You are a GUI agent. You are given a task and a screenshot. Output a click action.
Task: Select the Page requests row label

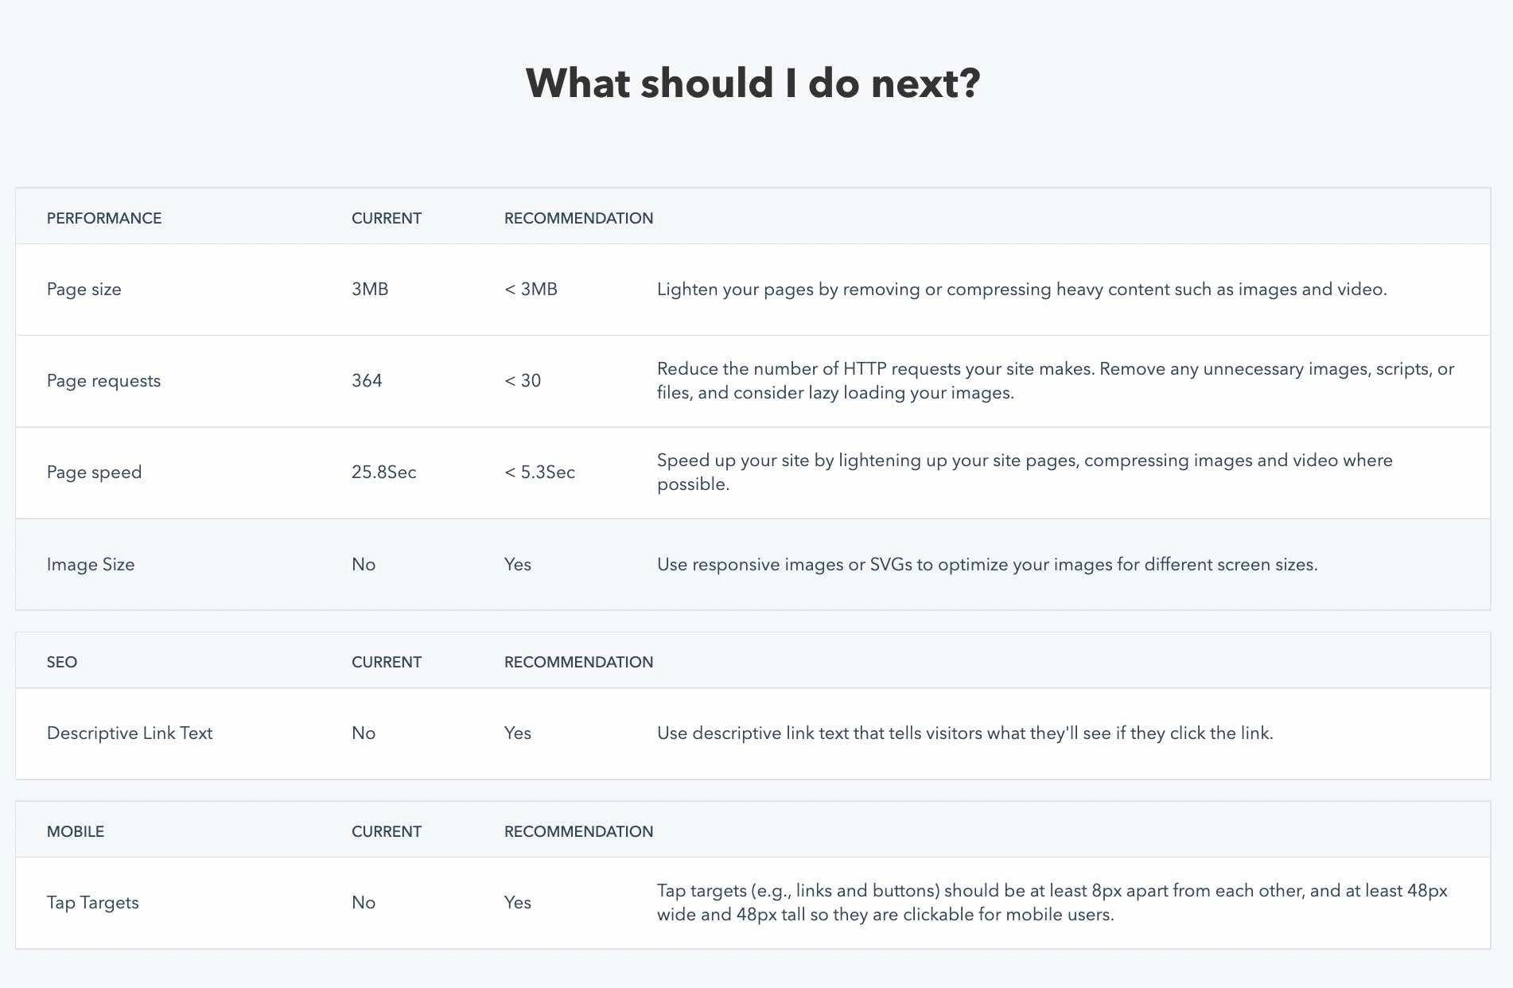103,381
